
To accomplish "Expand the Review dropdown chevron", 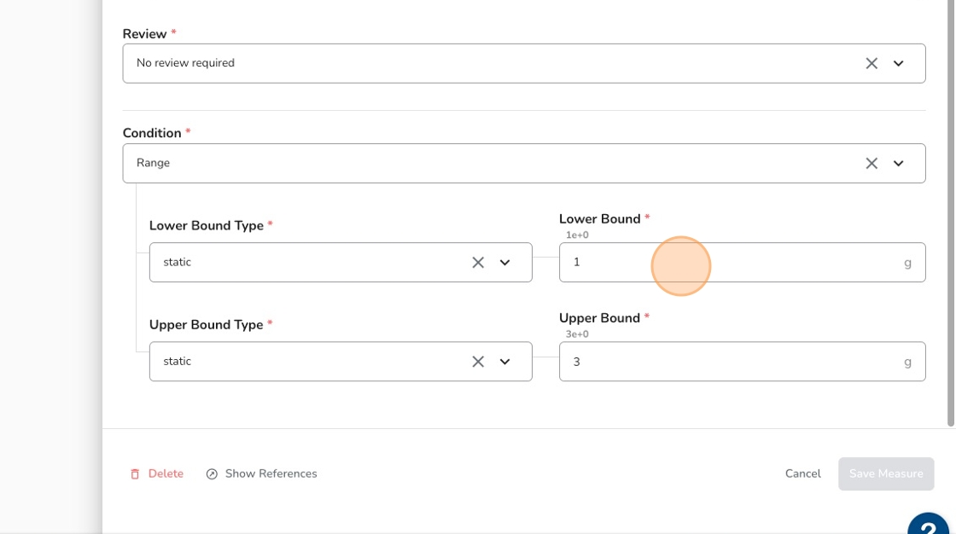I will pyautogui.click(x=898, y=63).
